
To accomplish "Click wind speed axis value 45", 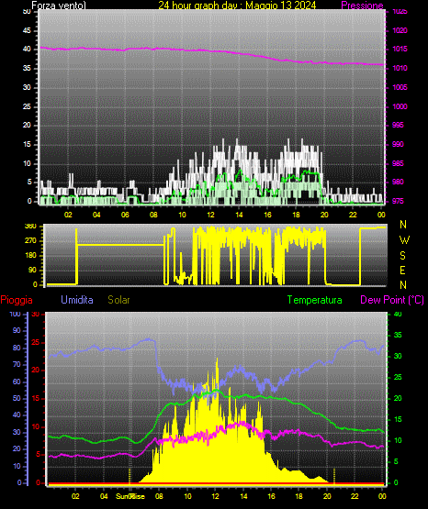I will tap(27, 31).
